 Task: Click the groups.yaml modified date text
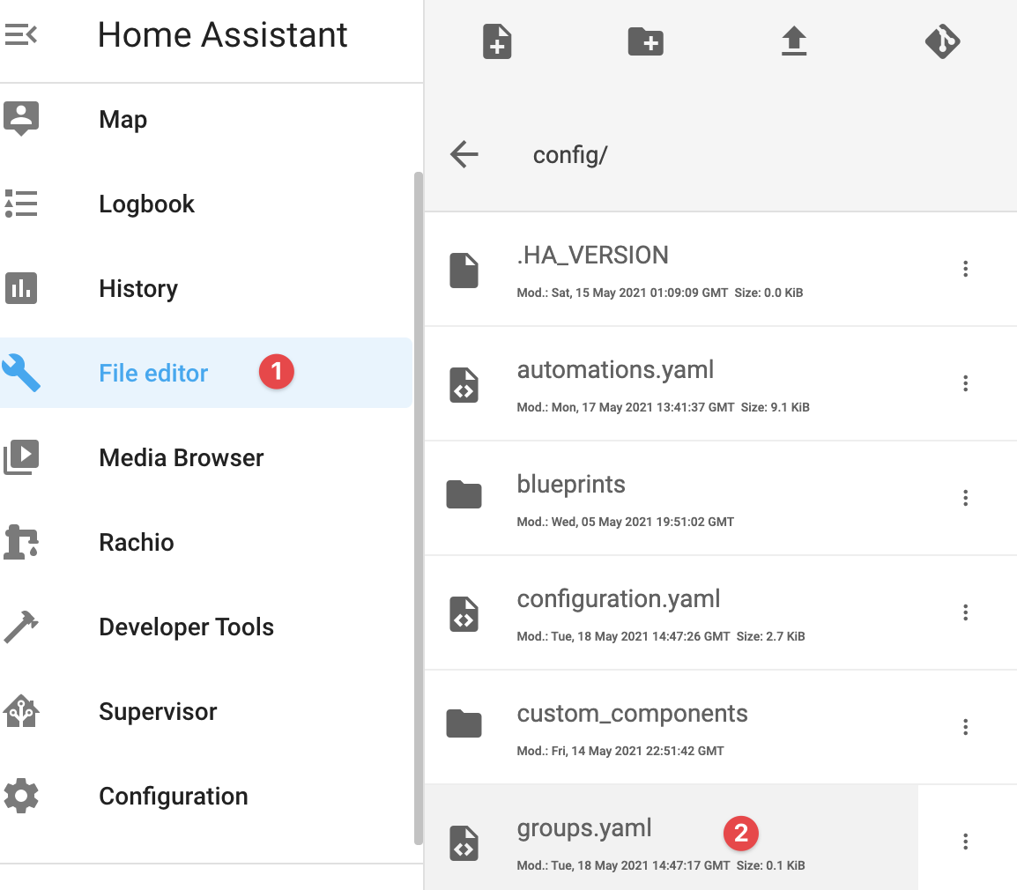pyautogui.click(x=623, y=865)
